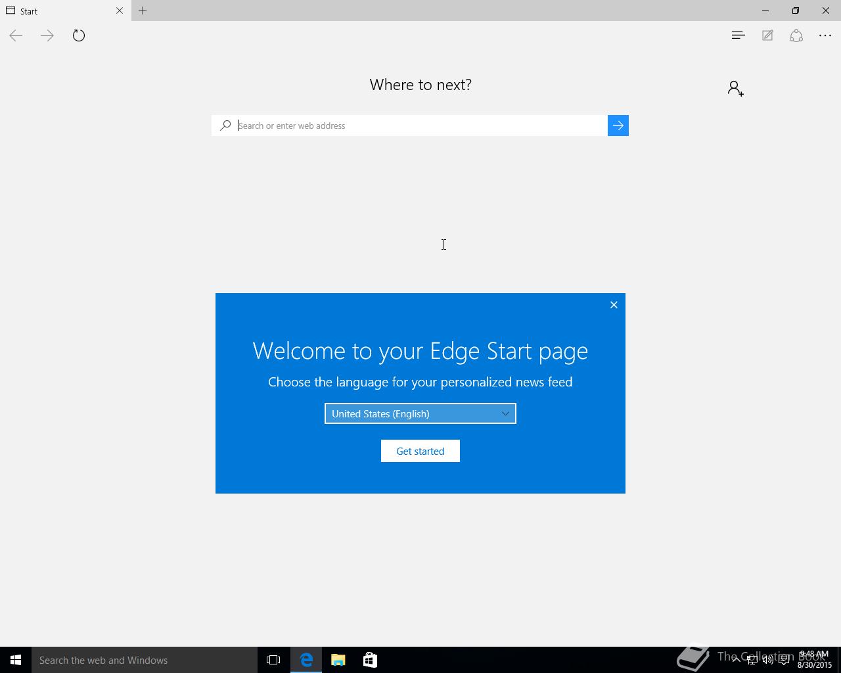Select the Start tab

[66, 11]
